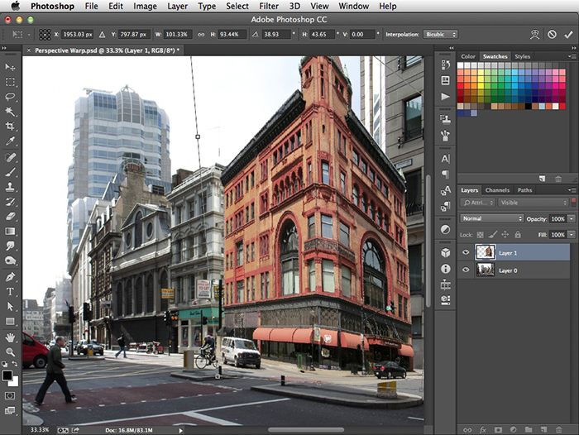Click the Layer 1 thumbnail
Screen dimensions: 579x435
point(486,252)
